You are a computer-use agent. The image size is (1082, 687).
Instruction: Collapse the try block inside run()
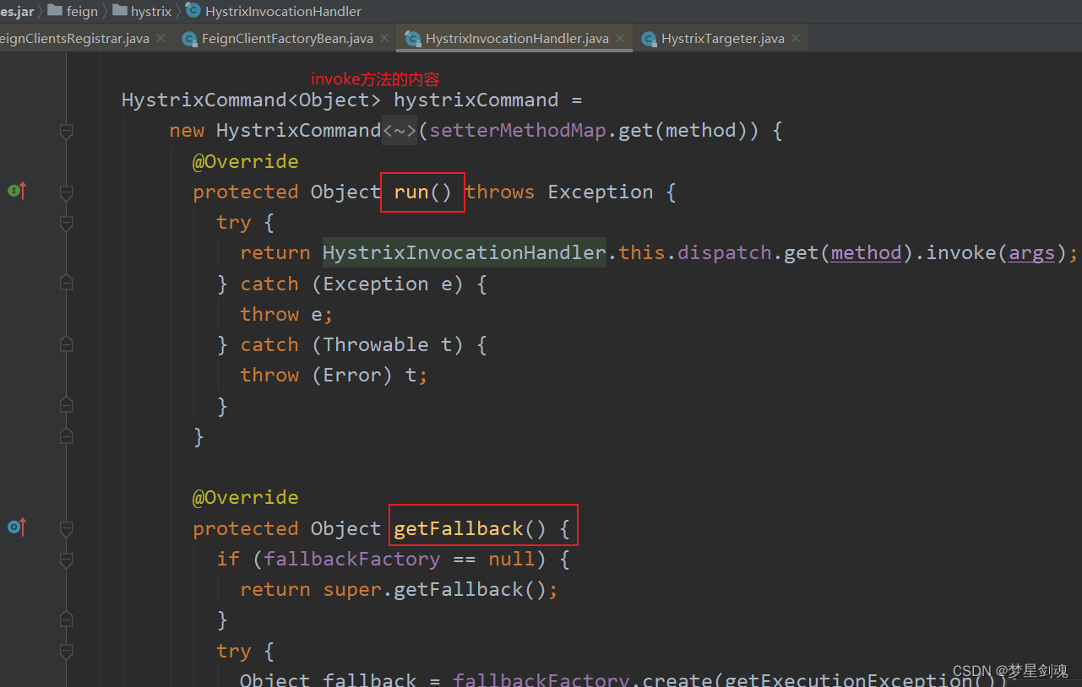pos(67,223)
